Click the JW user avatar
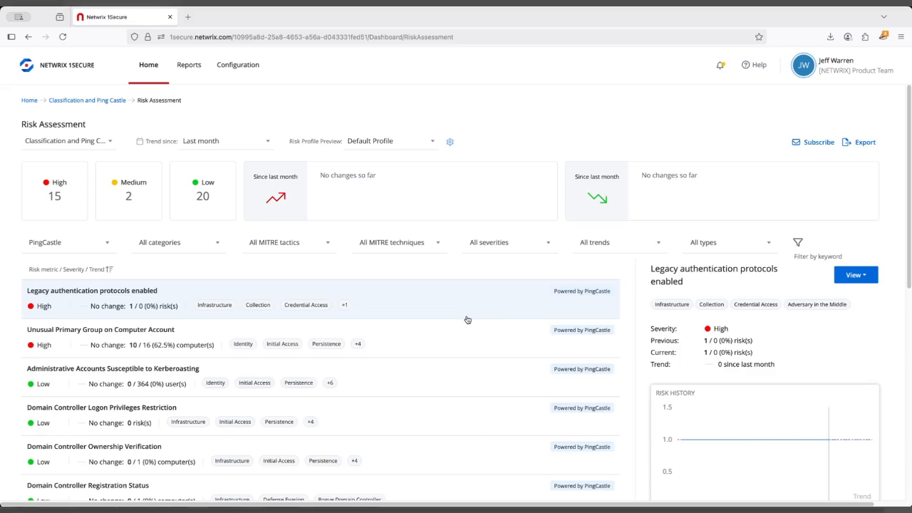The width and height of the screenshot is (912, 513). (803, 65)
